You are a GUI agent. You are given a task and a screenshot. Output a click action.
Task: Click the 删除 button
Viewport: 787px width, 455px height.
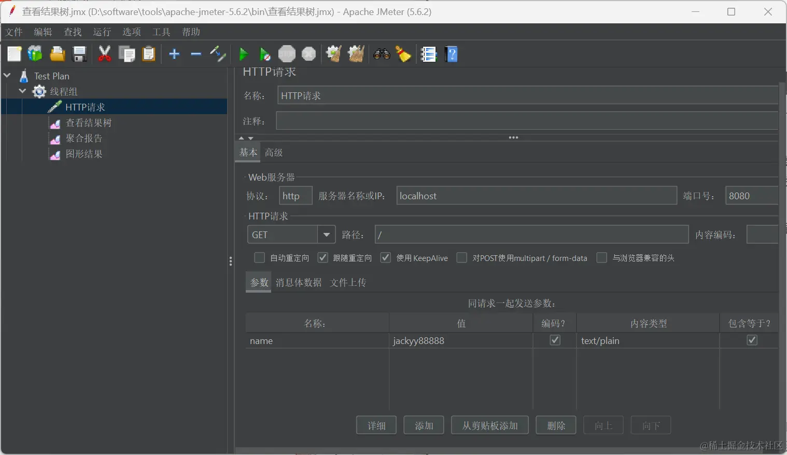[x=556, y=425]
